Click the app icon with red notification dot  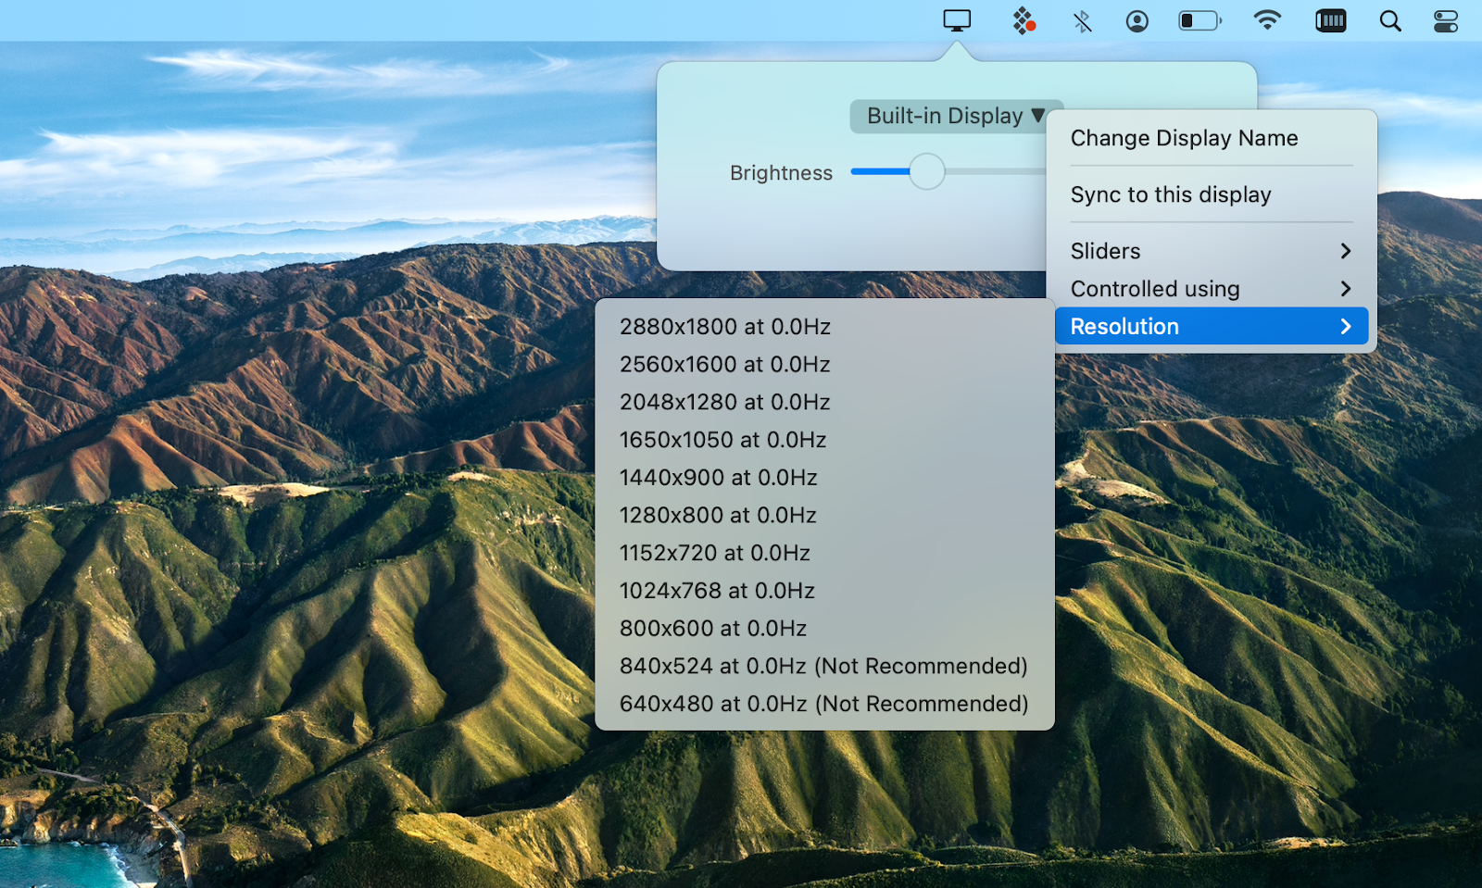(1024, 20)
